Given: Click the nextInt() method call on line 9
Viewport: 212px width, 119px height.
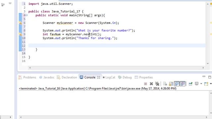Looking at the screenshot, I should pos(91,34).
